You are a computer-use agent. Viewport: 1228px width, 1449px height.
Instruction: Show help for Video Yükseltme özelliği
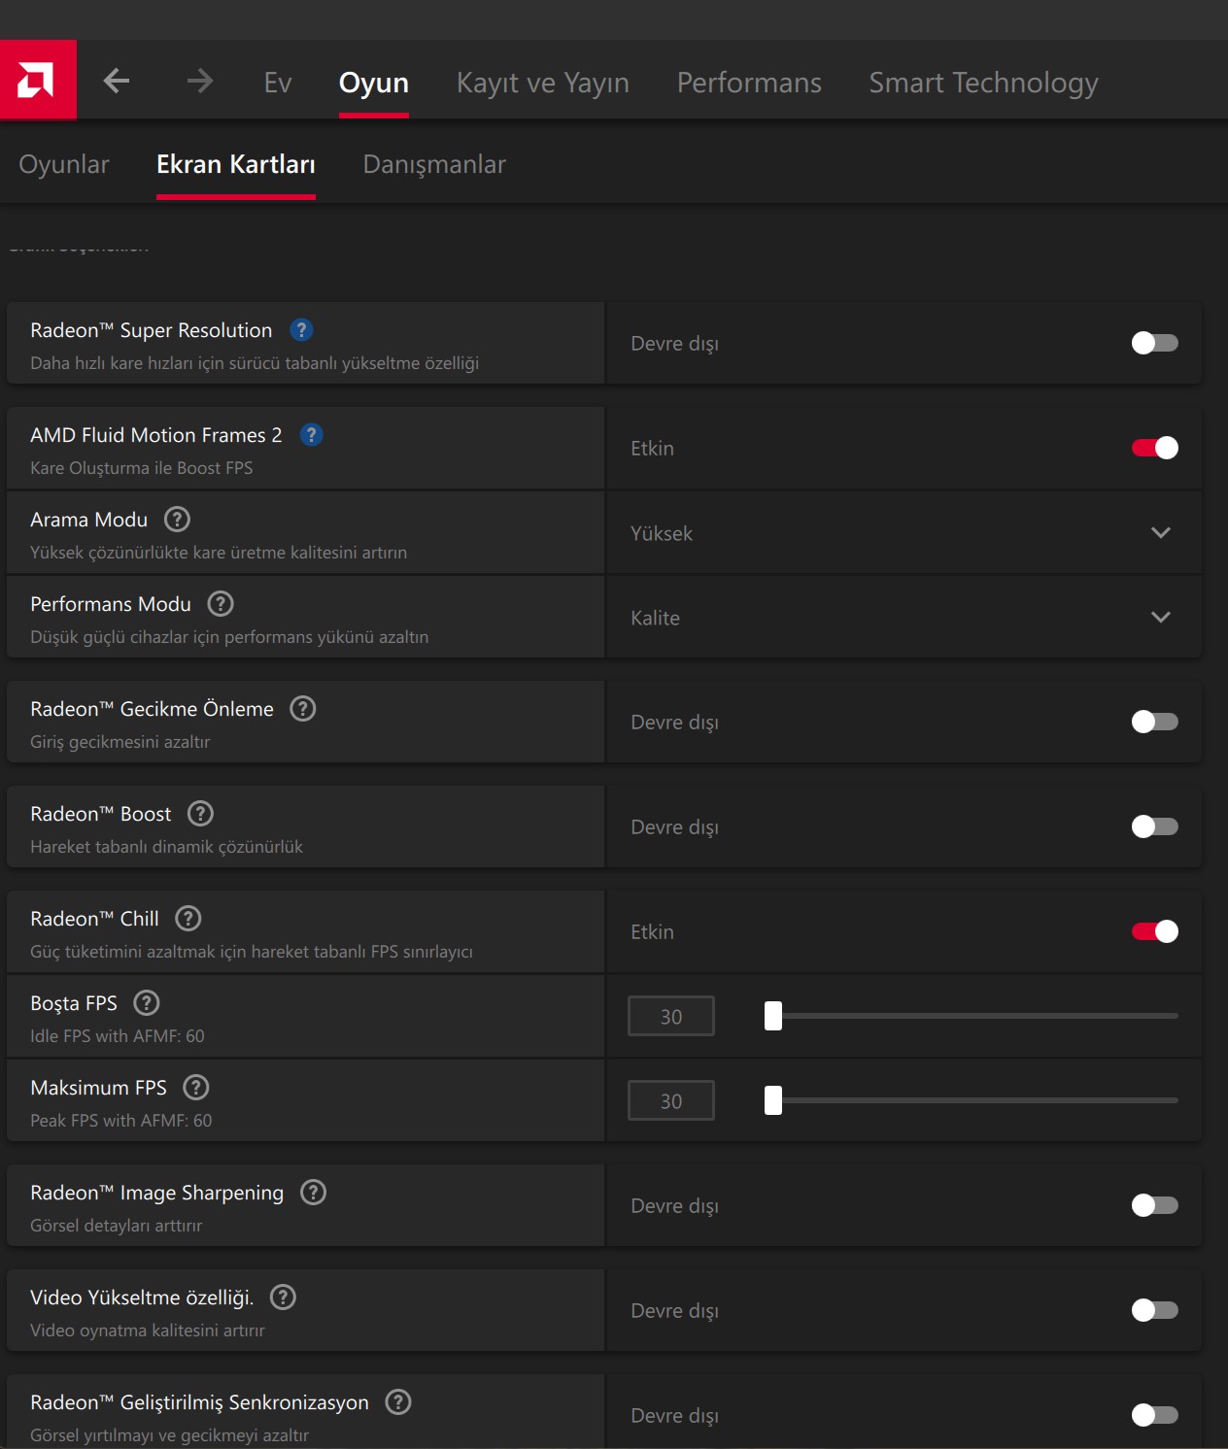pyautogui.click(x=283, y=1297)
